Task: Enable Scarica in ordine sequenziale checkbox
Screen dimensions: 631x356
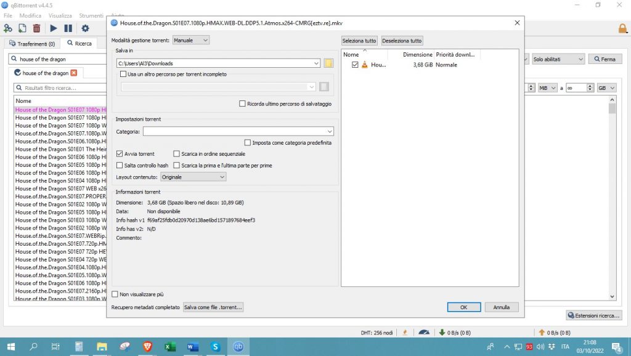Action: [x=177, y=154]
